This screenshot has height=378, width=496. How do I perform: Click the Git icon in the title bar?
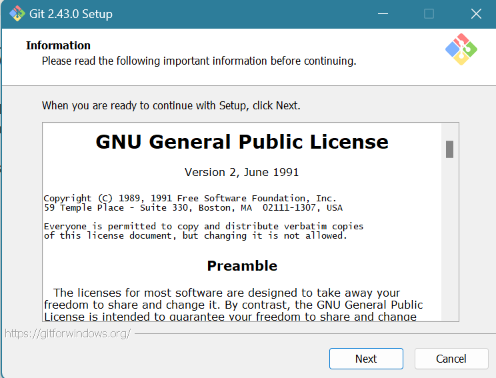(x=17, y=14)
